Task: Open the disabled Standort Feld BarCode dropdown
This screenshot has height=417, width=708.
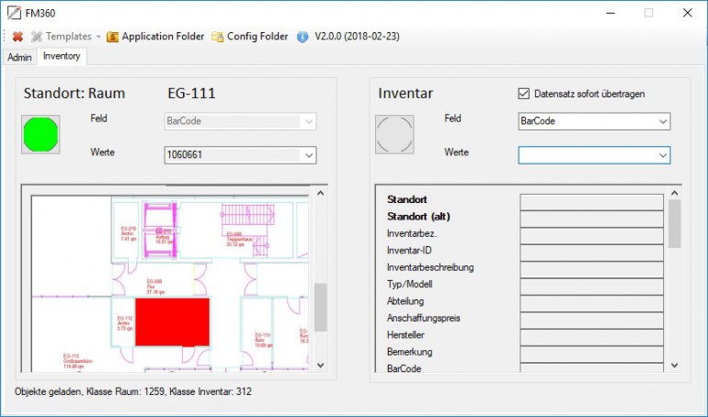Action: [240, 121]
